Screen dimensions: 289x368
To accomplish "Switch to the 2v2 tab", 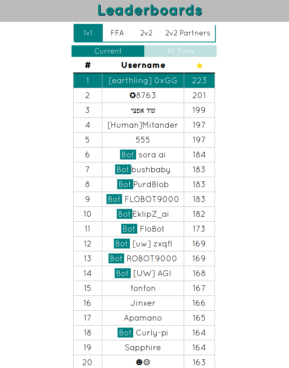I will coord(146,33).
